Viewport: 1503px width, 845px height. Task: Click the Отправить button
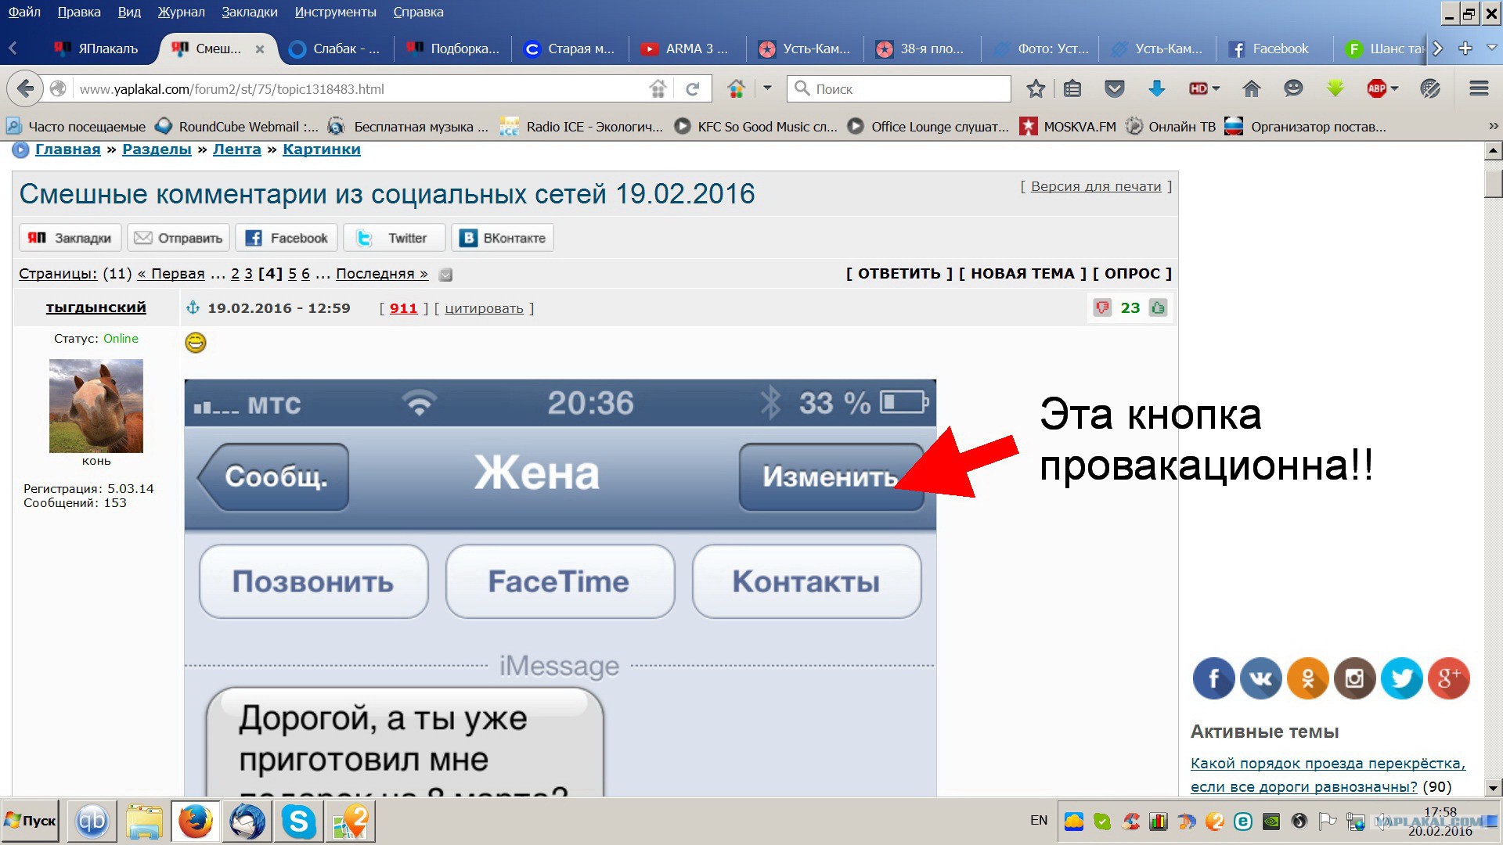coord(178,238)
